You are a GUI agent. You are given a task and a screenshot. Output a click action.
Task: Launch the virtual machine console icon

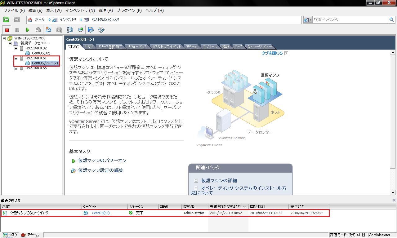pos(80,30)
